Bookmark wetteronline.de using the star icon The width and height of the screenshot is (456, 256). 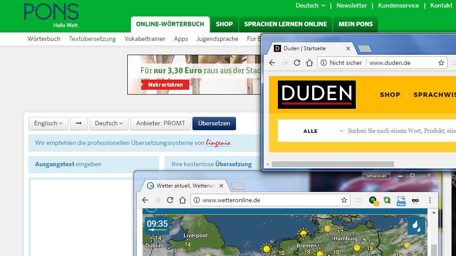(x=344, y=200)
